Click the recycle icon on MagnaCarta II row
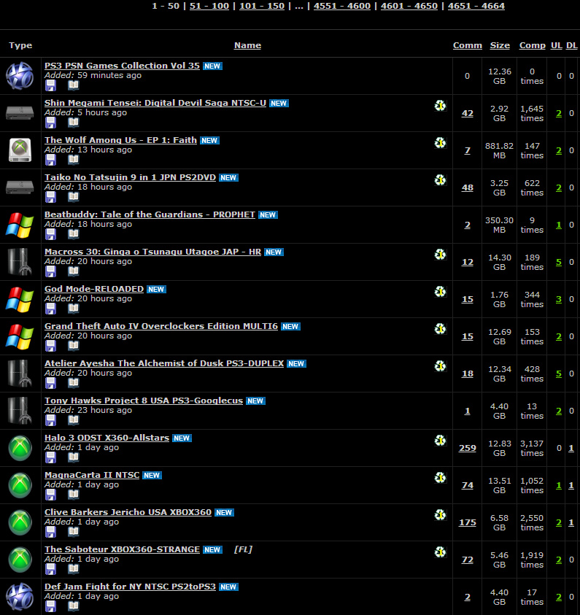 (440, 478)
